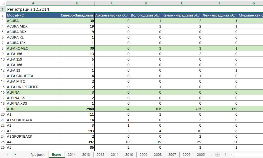Image resolution: width=263 pixels, height=158 pixels.
Task: Click cell with 'Регистрации 12.2014' title
Action: coord(33,9)
